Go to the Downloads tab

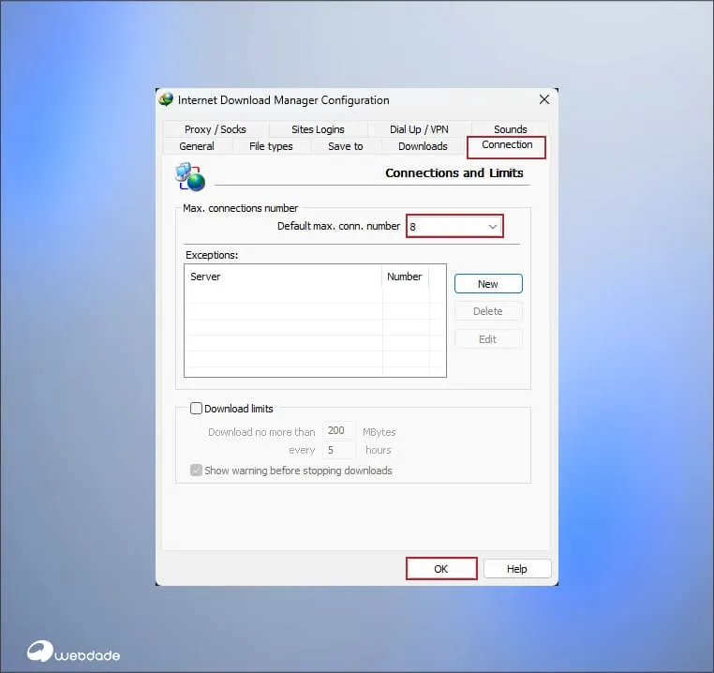point(423,146)
